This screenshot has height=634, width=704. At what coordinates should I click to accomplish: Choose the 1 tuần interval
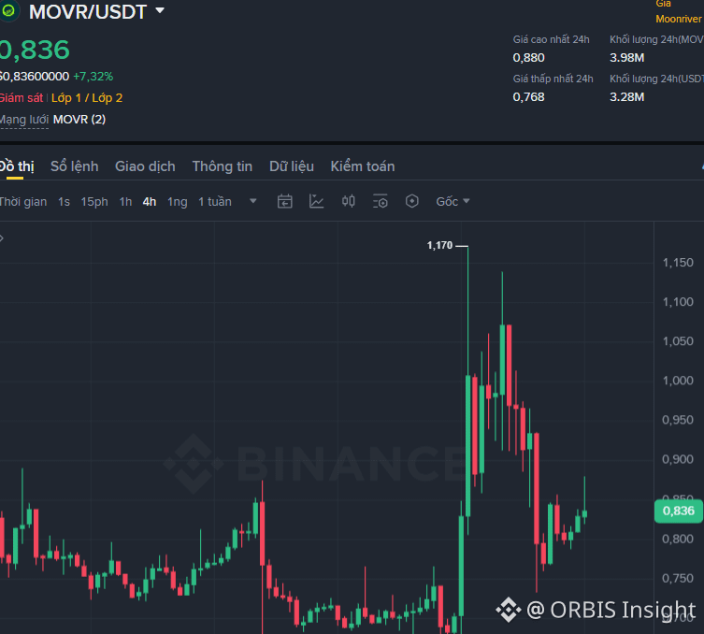(x=215, y=202)
